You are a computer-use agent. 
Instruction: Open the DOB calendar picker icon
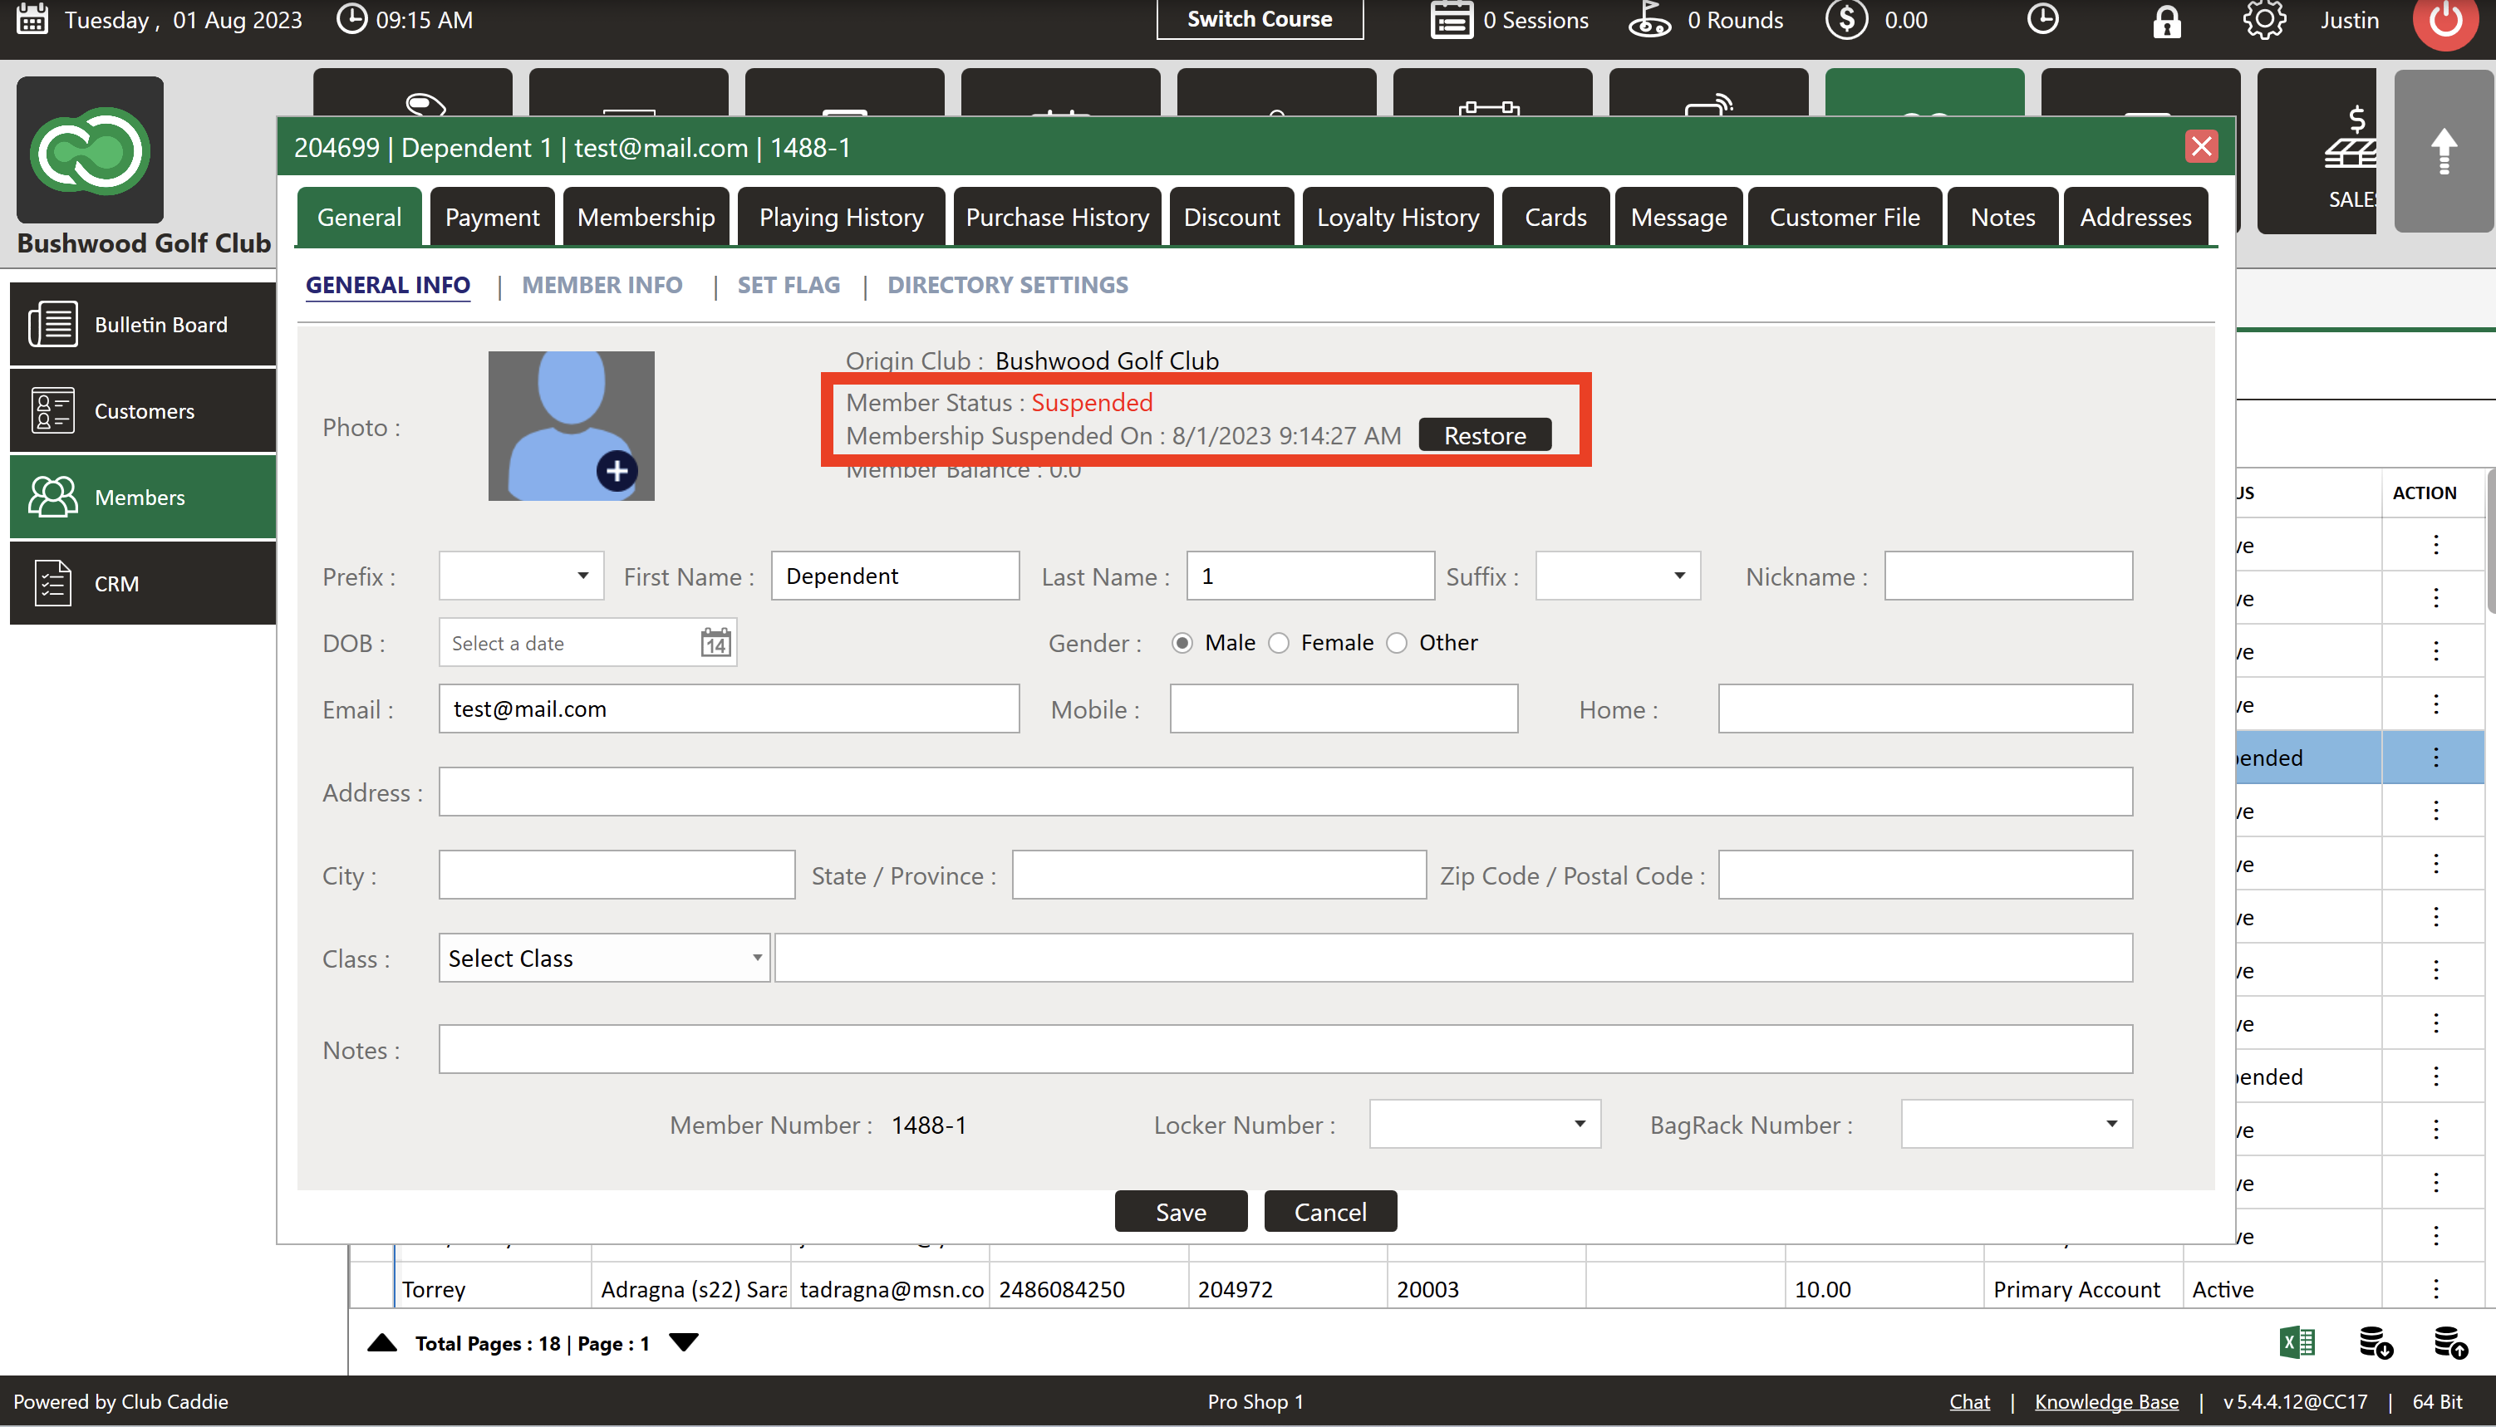[715, 643]
